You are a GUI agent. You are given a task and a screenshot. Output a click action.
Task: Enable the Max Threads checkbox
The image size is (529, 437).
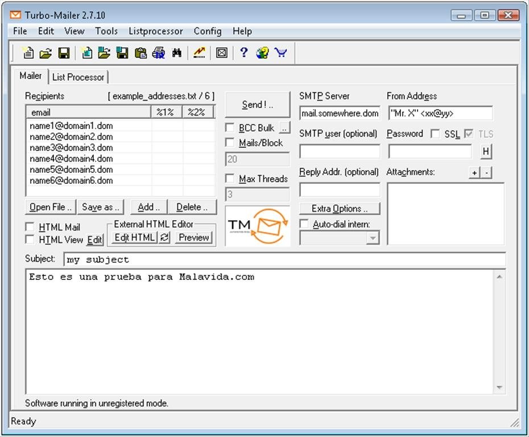(x=230, y=178)
